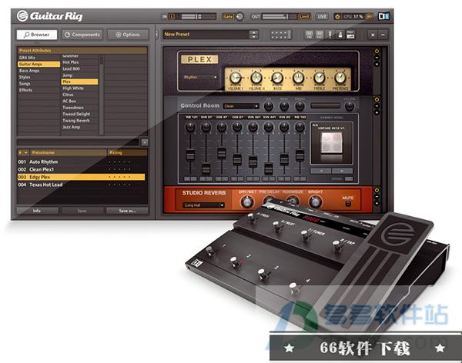Enable the noise Gate button
Viewport: 462px width, 363px height.
coord(228,16)
